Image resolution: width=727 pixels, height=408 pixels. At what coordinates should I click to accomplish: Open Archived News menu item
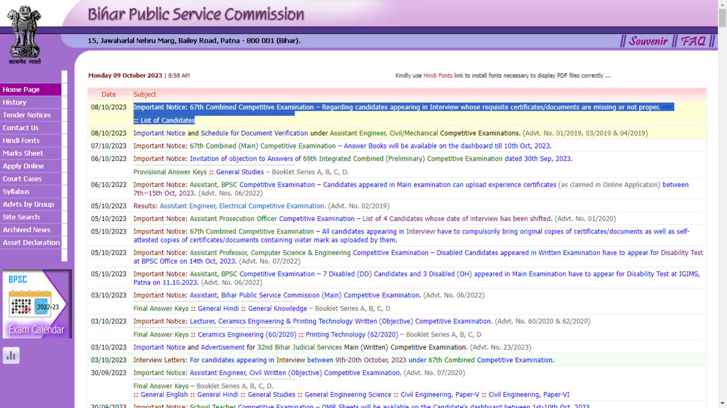(x=31, y=230)
